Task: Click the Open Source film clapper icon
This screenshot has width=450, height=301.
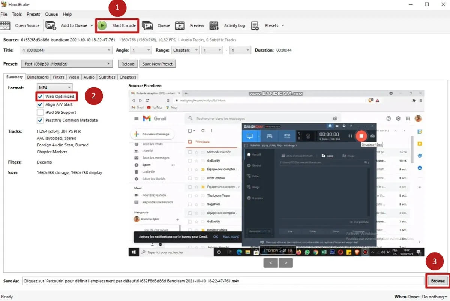Action: (5, 25)
